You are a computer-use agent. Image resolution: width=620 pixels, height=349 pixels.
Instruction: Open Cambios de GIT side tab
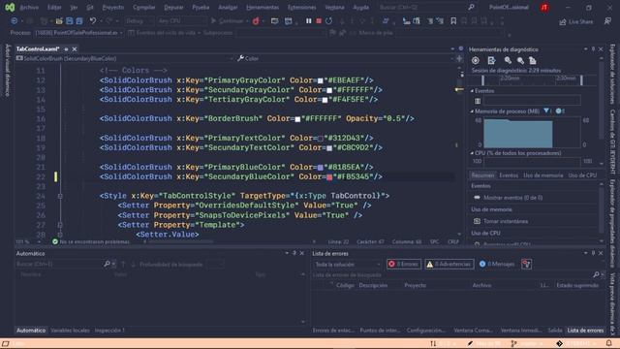click(x=612, y=142)
